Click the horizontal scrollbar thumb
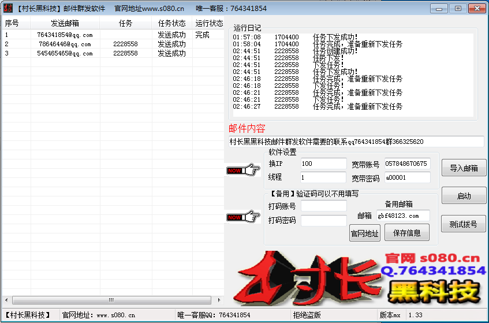 [x=111, y=300]
